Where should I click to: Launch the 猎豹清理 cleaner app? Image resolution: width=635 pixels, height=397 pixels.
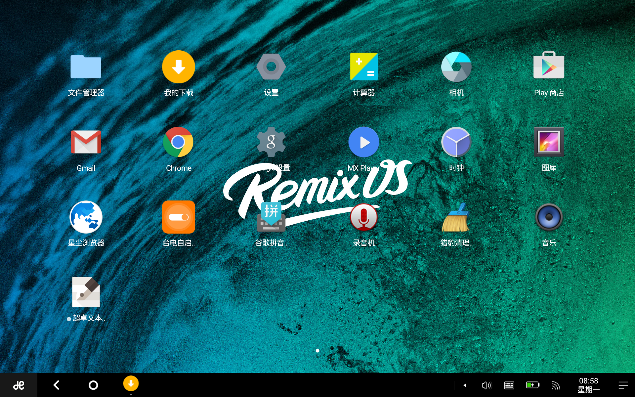pos(456,217)
